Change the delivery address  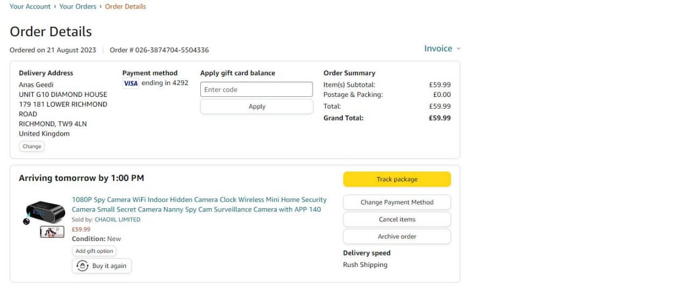(x=32, y=146)
